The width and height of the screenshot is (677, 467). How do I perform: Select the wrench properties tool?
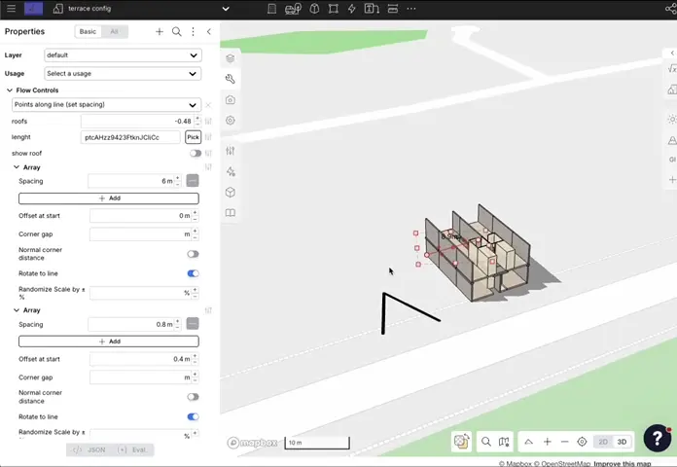(x=231, y=79)
